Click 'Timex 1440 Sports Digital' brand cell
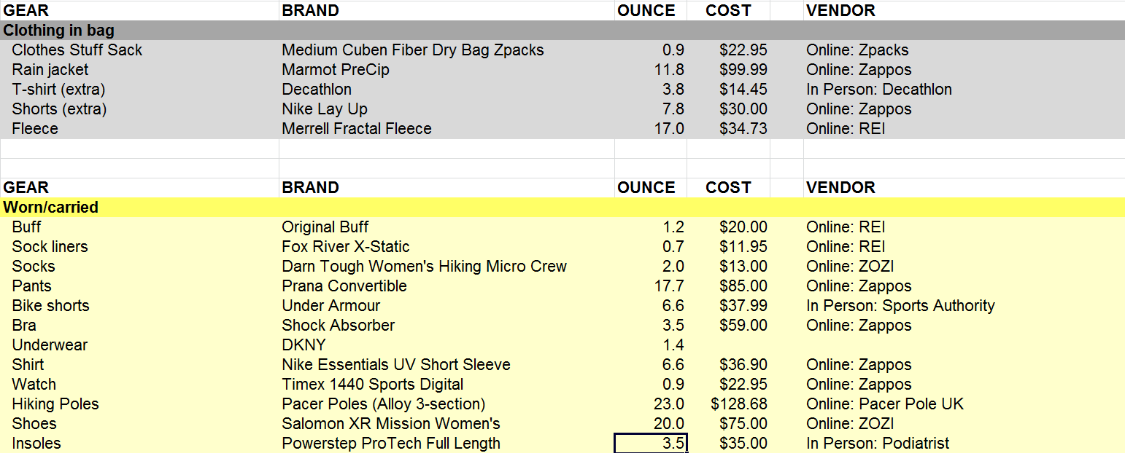1125x472 pixels. click(372, 384)
